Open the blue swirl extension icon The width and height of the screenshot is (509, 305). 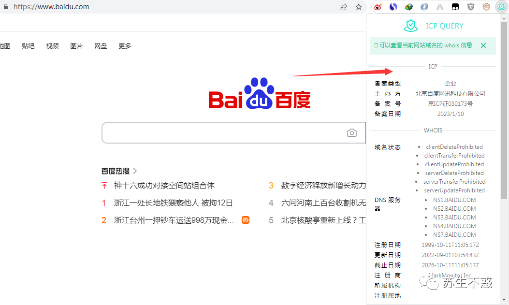tap(393, 7)
